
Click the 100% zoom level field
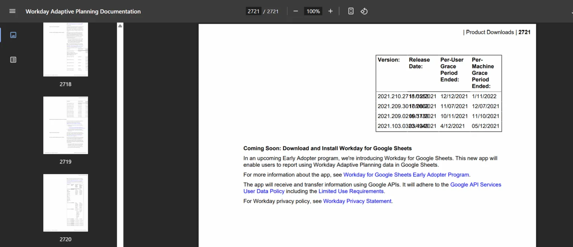tap(313, 11)
